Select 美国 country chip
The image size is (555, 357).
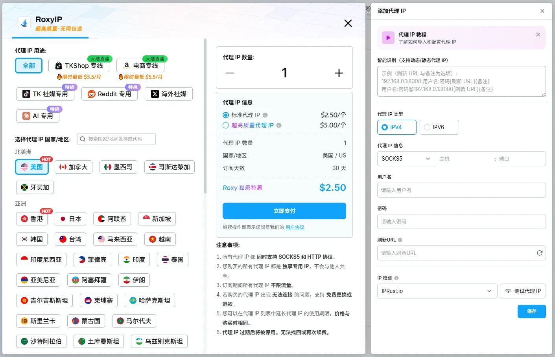32,167
